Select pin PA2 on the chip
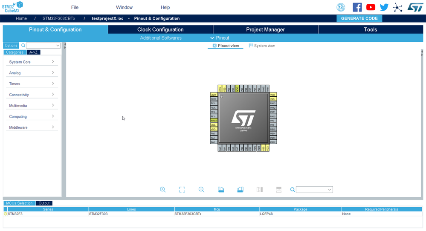The height and width of the screenshot is (231, 426). 214,142
